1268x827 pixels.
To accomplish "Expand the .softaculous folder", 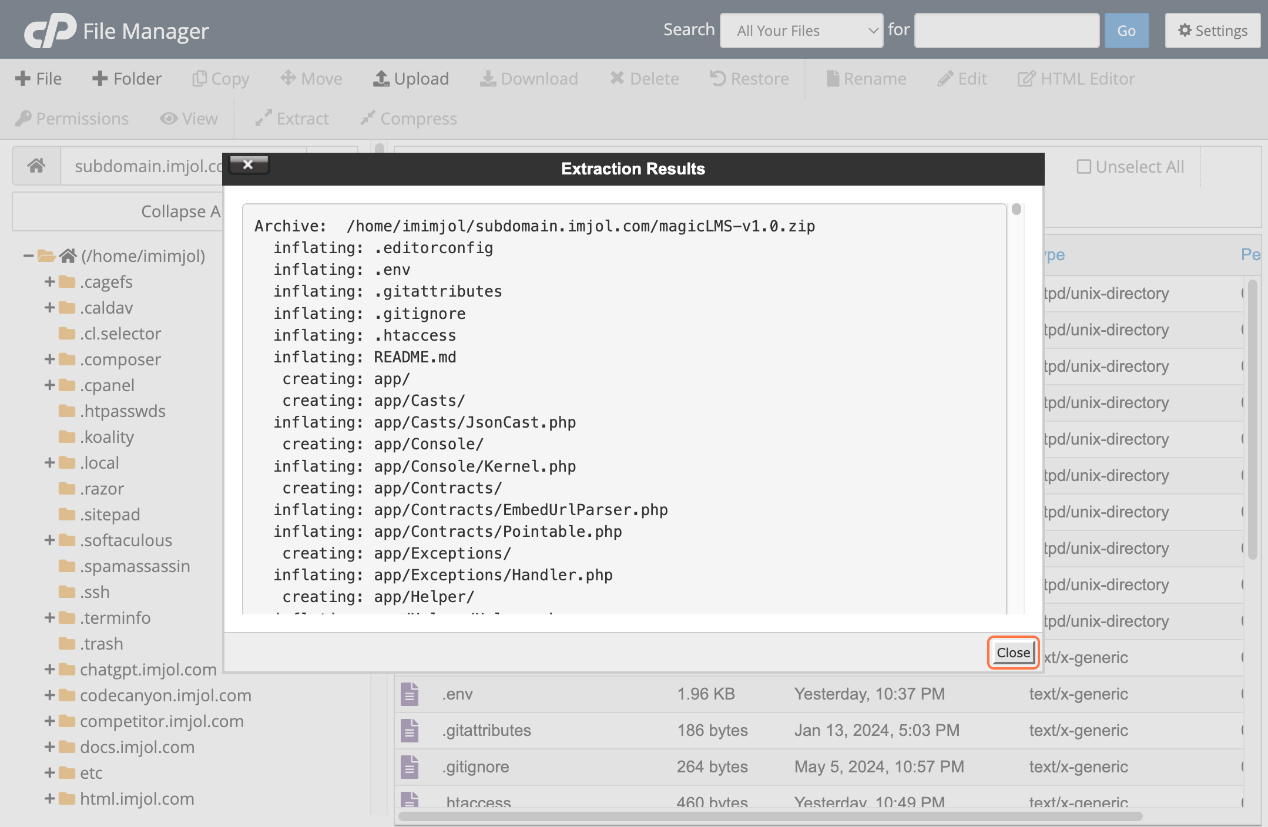I will [50, 540].
